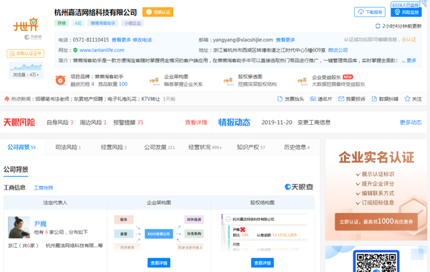Screen dimensions: 430x272
Task: Switch to the 经营状况 tab
Action: click(205, 147)
